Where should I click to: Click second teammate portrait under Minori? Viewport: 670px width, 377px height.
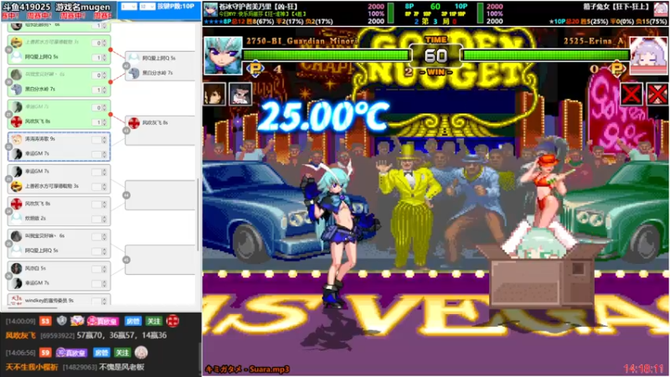click(240, 94)
